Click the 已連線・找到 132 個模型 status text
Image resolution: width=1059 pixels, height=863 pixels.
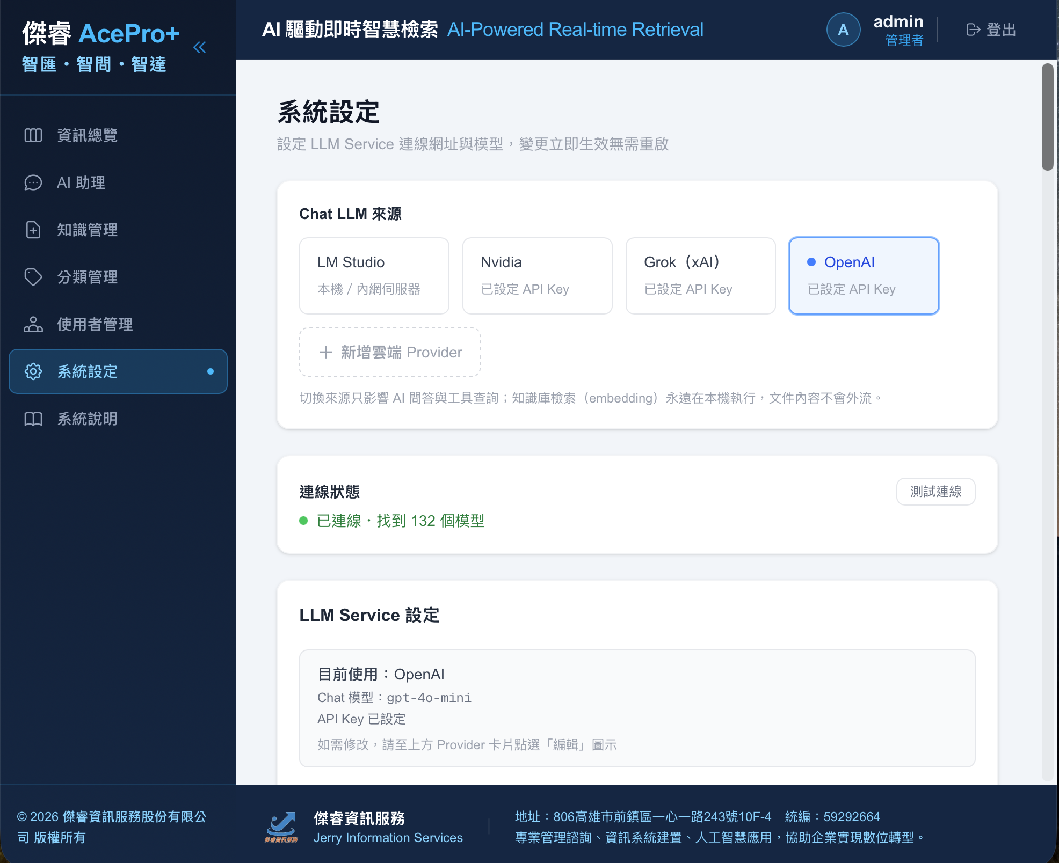point(401,521)
